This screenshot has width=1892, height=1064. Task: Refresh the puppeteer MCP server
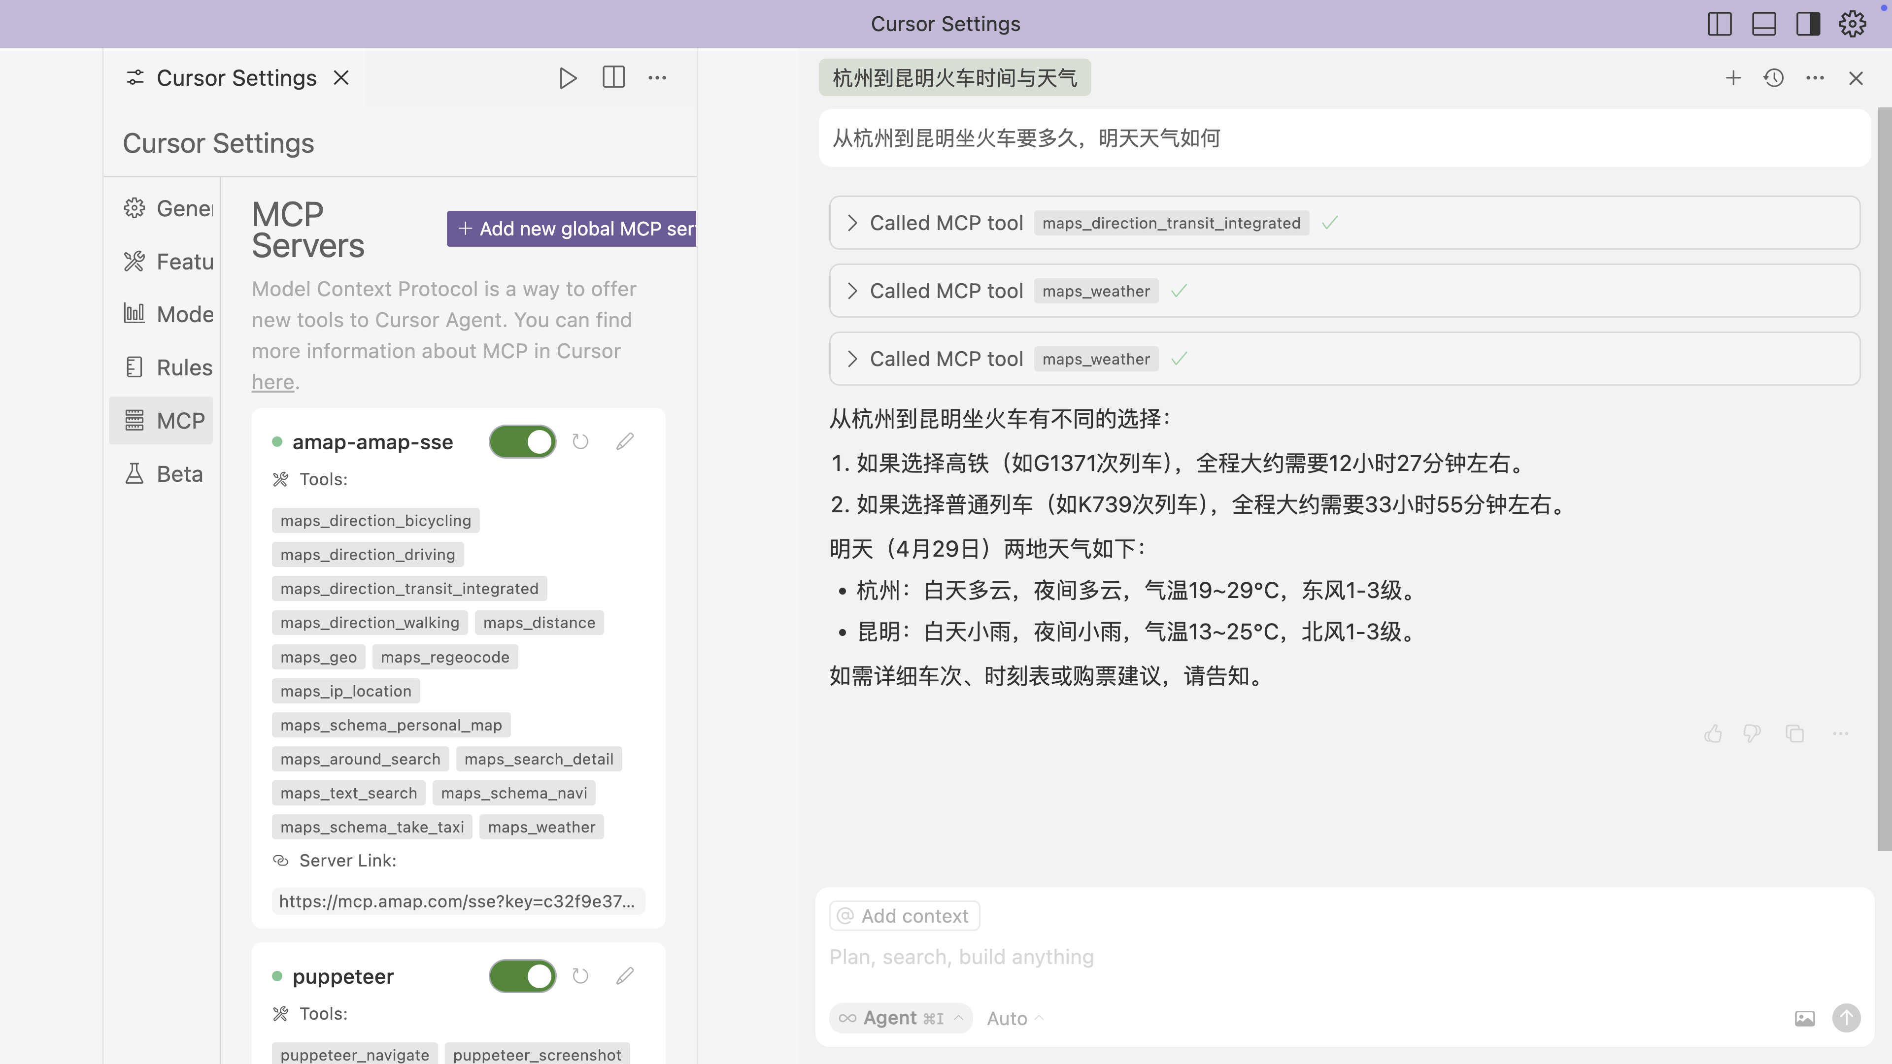[x=580, y=976]
